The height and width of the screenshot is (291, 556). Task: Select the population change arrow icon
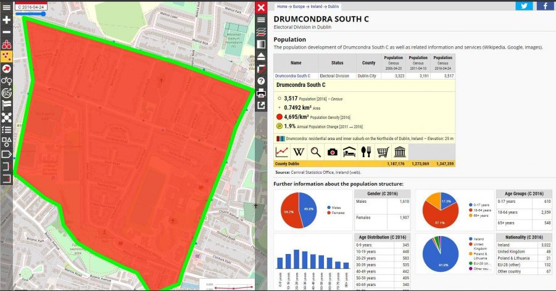click(x=6, y=69)
